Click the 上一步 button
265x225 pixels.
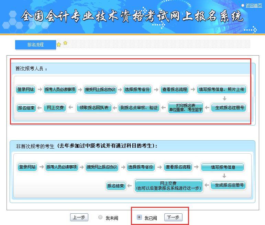pos(79,217)
